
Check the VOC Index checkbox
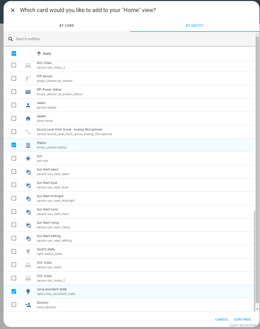(x=14, y=265)
